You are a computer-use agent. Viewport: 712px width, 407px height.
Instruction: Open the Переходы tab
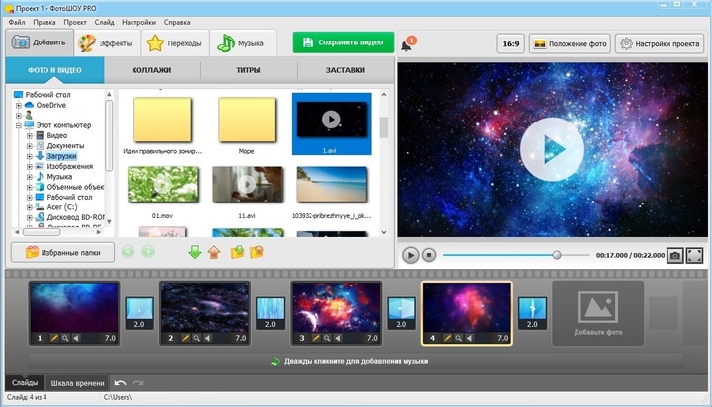pos(174,43)
